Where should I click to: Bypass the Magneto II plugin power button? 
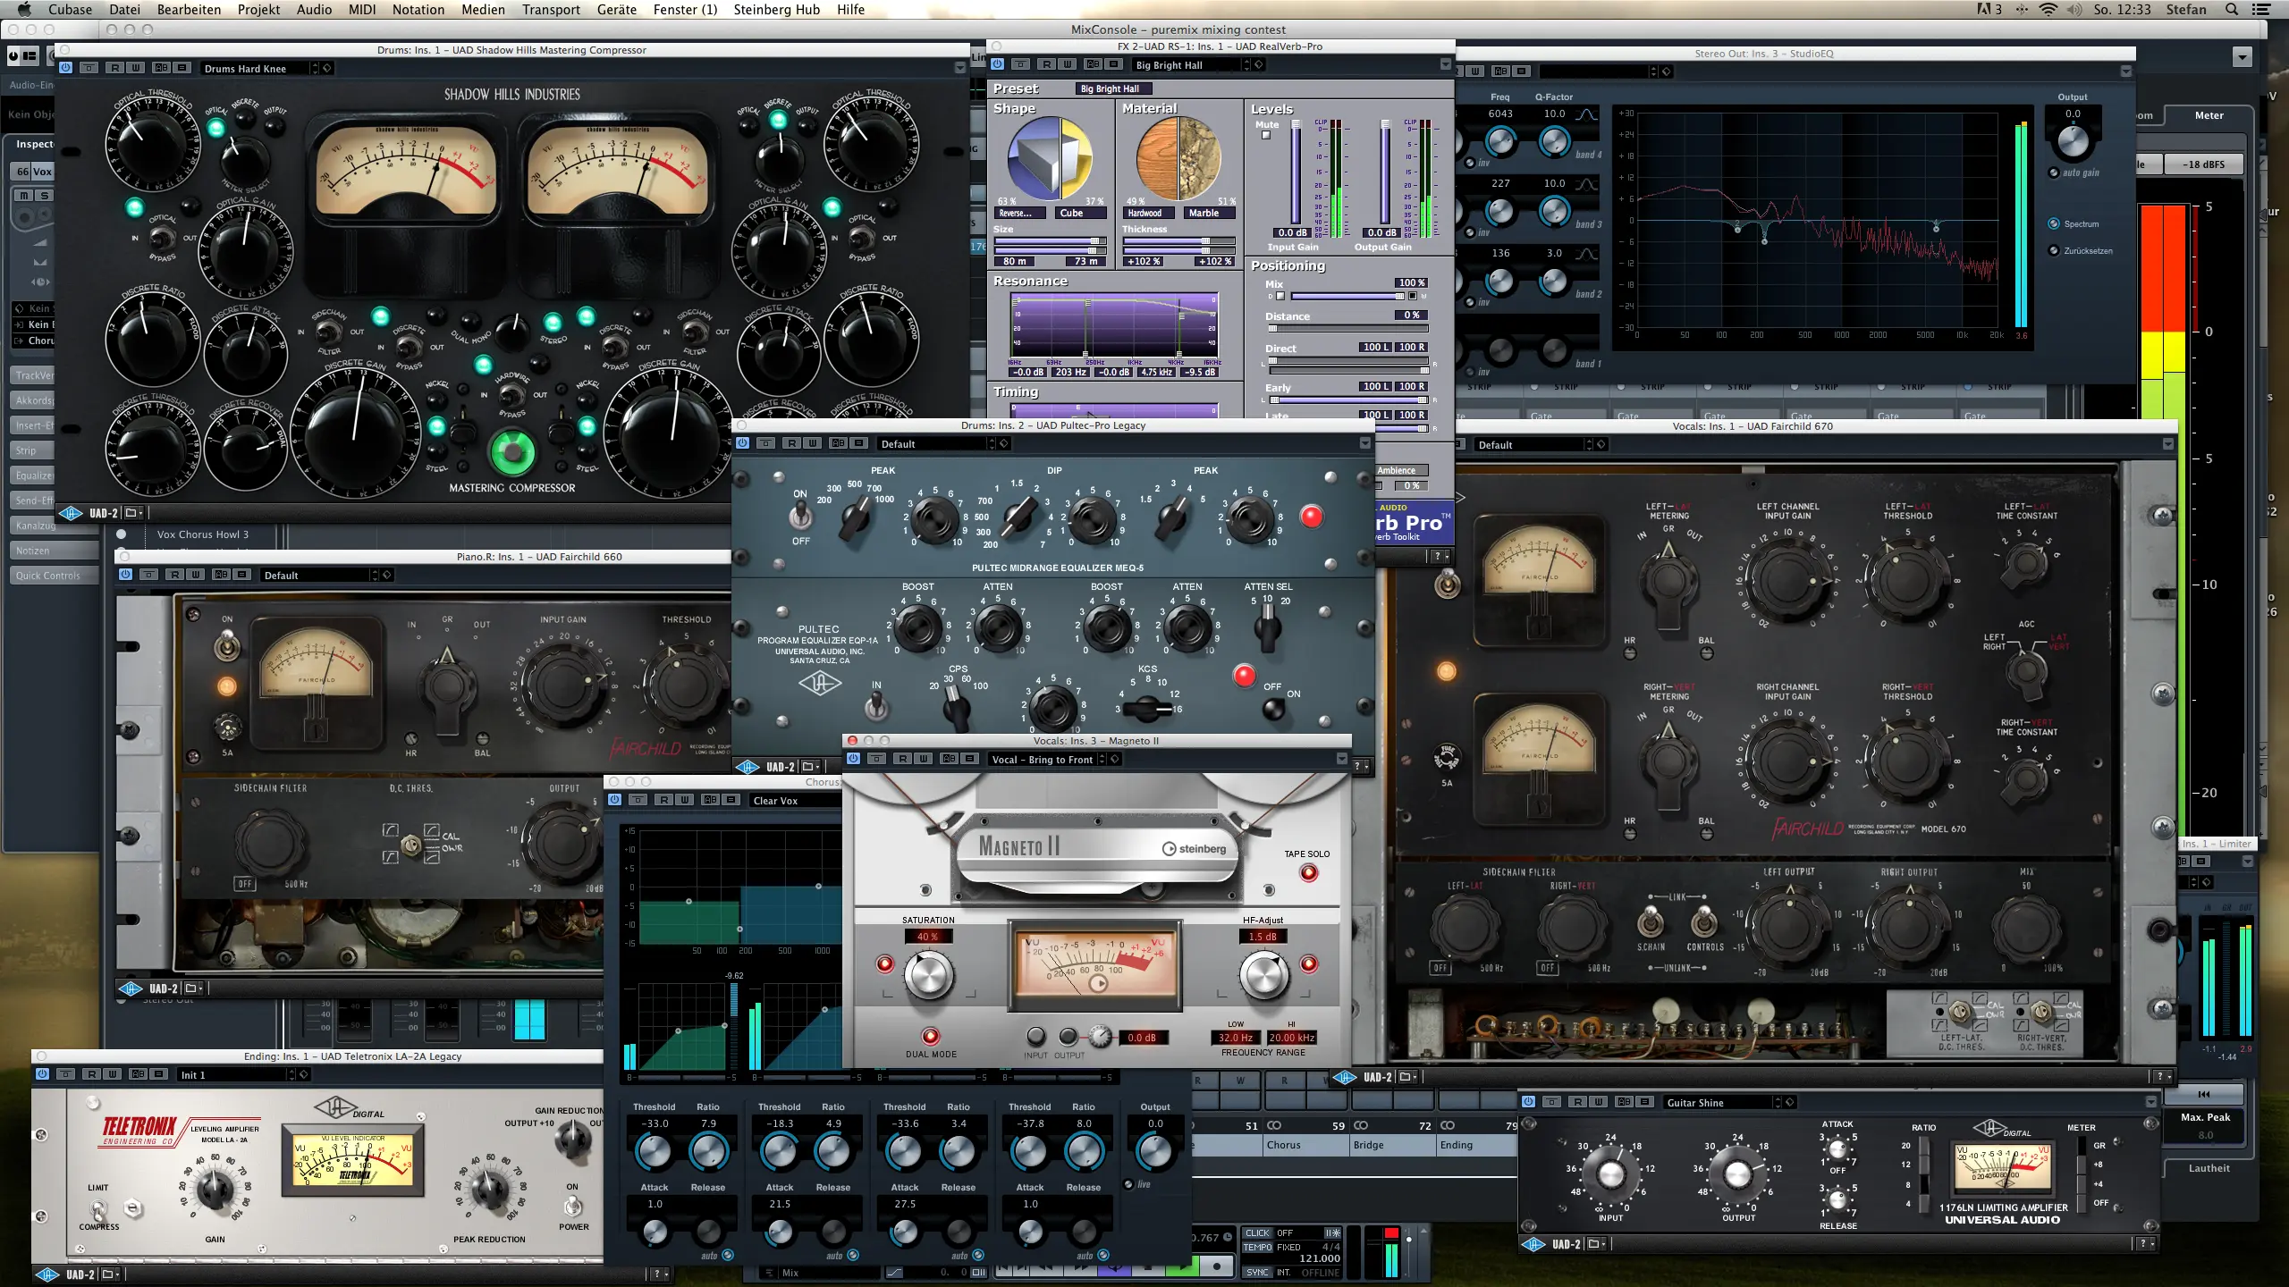(853, 759)
